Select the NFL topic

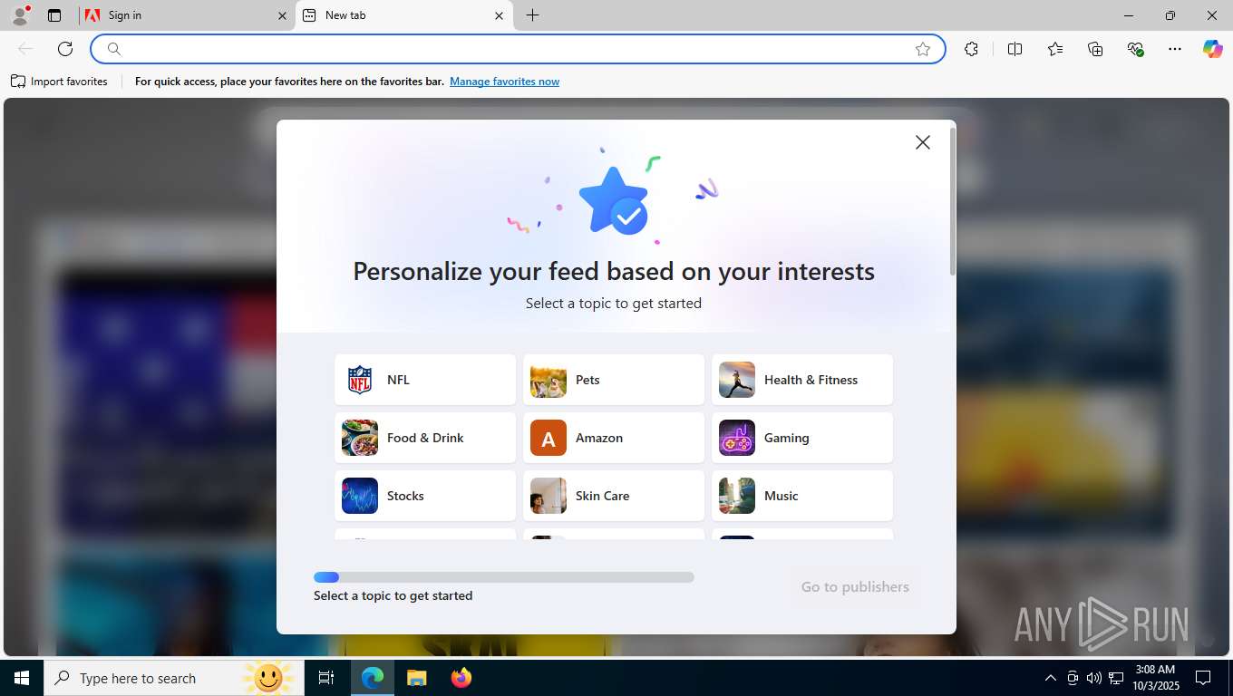[425, 380]
